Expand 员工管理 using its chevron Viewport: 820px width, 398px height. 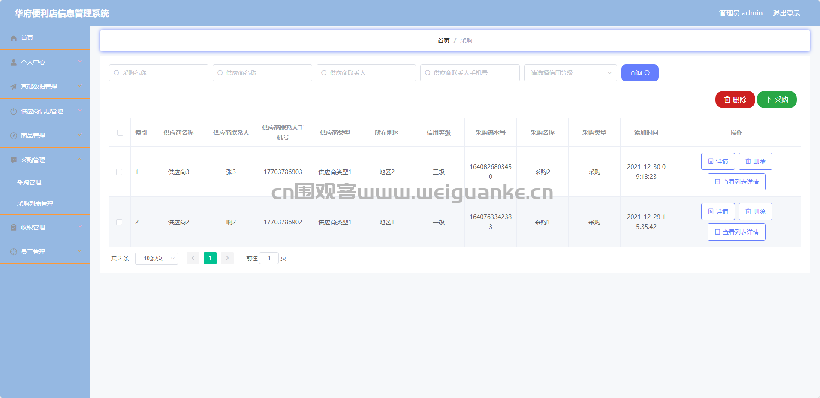pos(80,251)
